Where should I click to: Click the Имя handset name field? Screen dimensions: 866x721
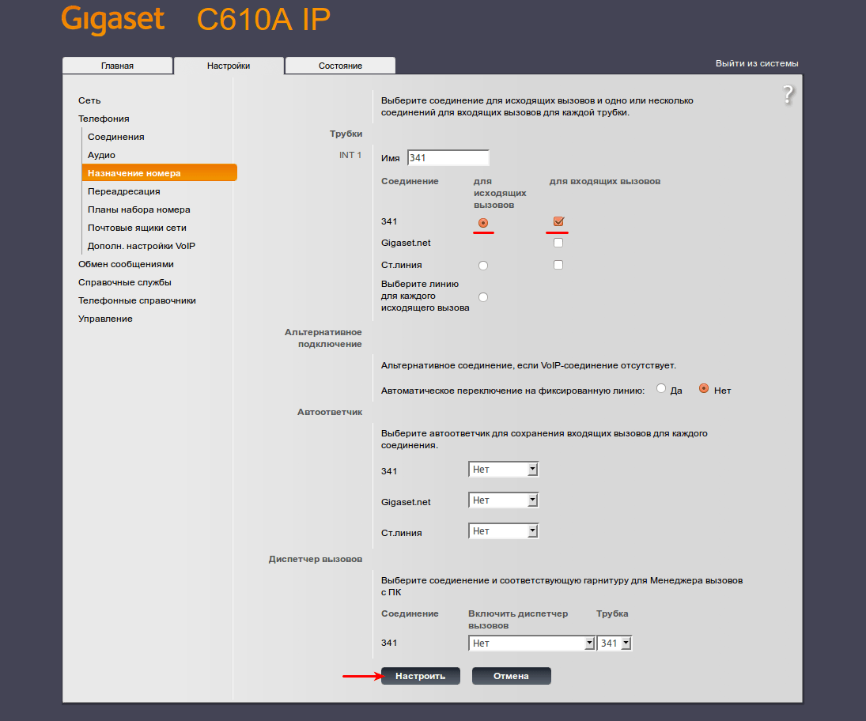(448, 158)
